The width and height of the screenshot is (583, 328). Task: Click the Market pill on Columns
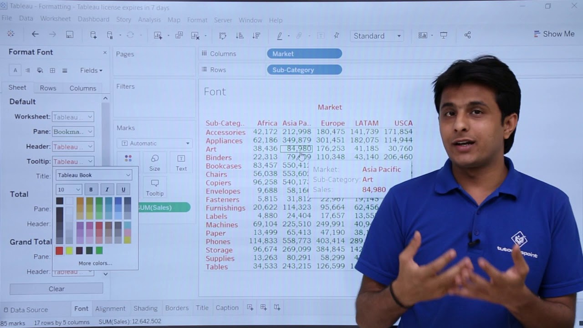coord(304,54)
